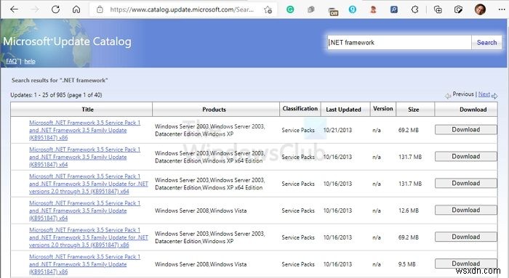Download the update dated 10/21/2013
The width and height of the screenshot is (509, 278).
point(466,130)
